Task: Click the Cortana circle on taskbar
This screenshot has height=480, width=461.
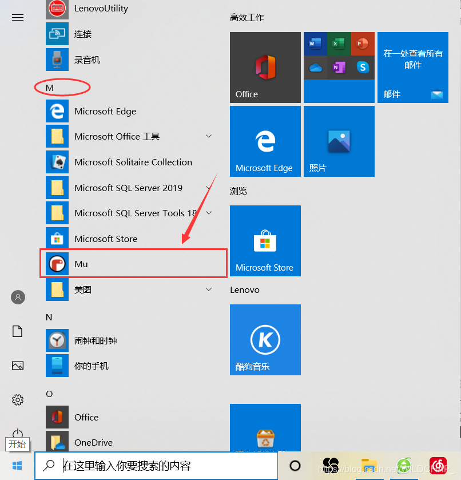Action: tap(295, 466)
